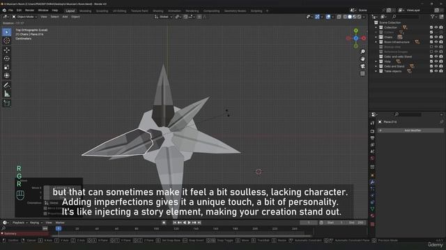Add a new workspace with plus tab
446x250 pixels.
click(267, 11)
